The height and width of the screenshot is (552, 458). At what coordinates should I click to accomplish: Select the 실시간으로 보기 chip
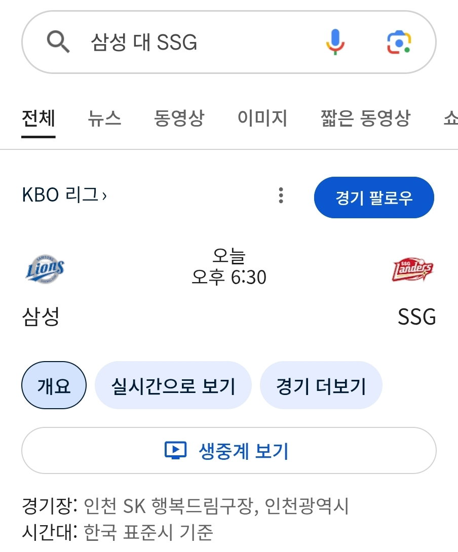(173, 385)
